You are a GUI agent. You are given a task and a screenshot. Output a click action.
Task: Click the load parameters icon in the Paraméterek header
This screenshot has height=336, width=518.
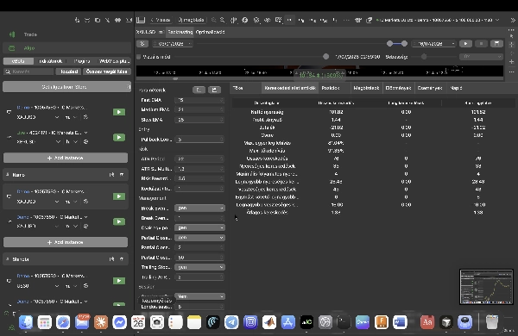[199, 90]
